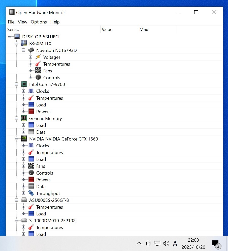Click the lightning bolt Voltages icon
The width and height of the screenshot is (228, 251).
pos(38,57)
